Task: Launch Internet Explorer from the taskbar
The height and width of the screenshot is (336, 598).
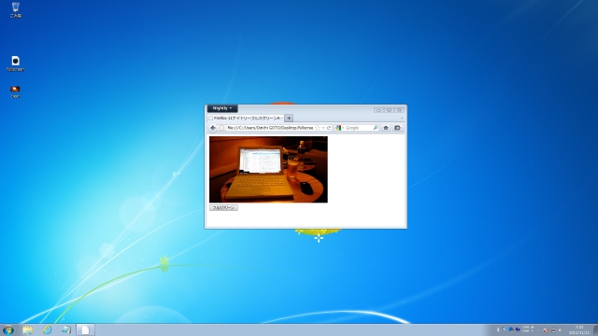Action: coord(47,329)
